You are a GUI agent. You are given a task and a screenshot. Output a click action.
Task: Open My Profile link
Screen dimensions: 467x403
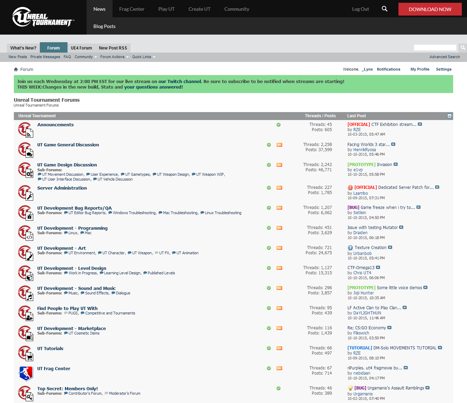(420, 69)
